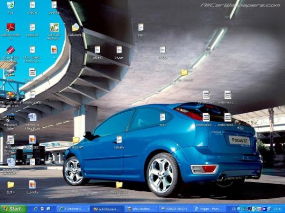Click the system tray clock

[x=277, y=209]
